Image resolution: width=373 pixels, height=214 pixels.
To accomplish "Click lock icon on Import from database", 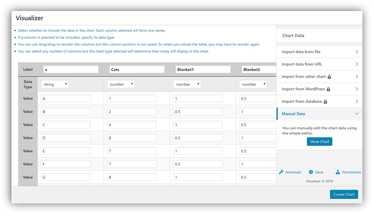I will tap(325, 102).
